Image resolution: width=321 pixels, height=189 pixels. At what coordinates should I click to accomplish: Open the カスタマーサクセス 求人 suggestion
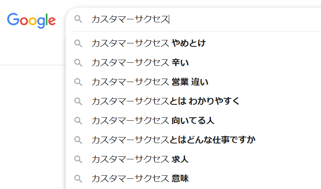[140, 159]
